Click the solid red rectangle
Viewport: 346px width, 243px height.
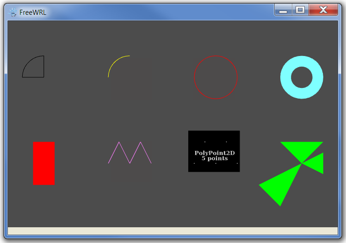(x=43, y=163)
